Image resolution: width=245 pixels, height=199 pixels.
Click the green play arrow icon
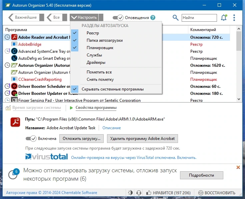click(71, 108)
